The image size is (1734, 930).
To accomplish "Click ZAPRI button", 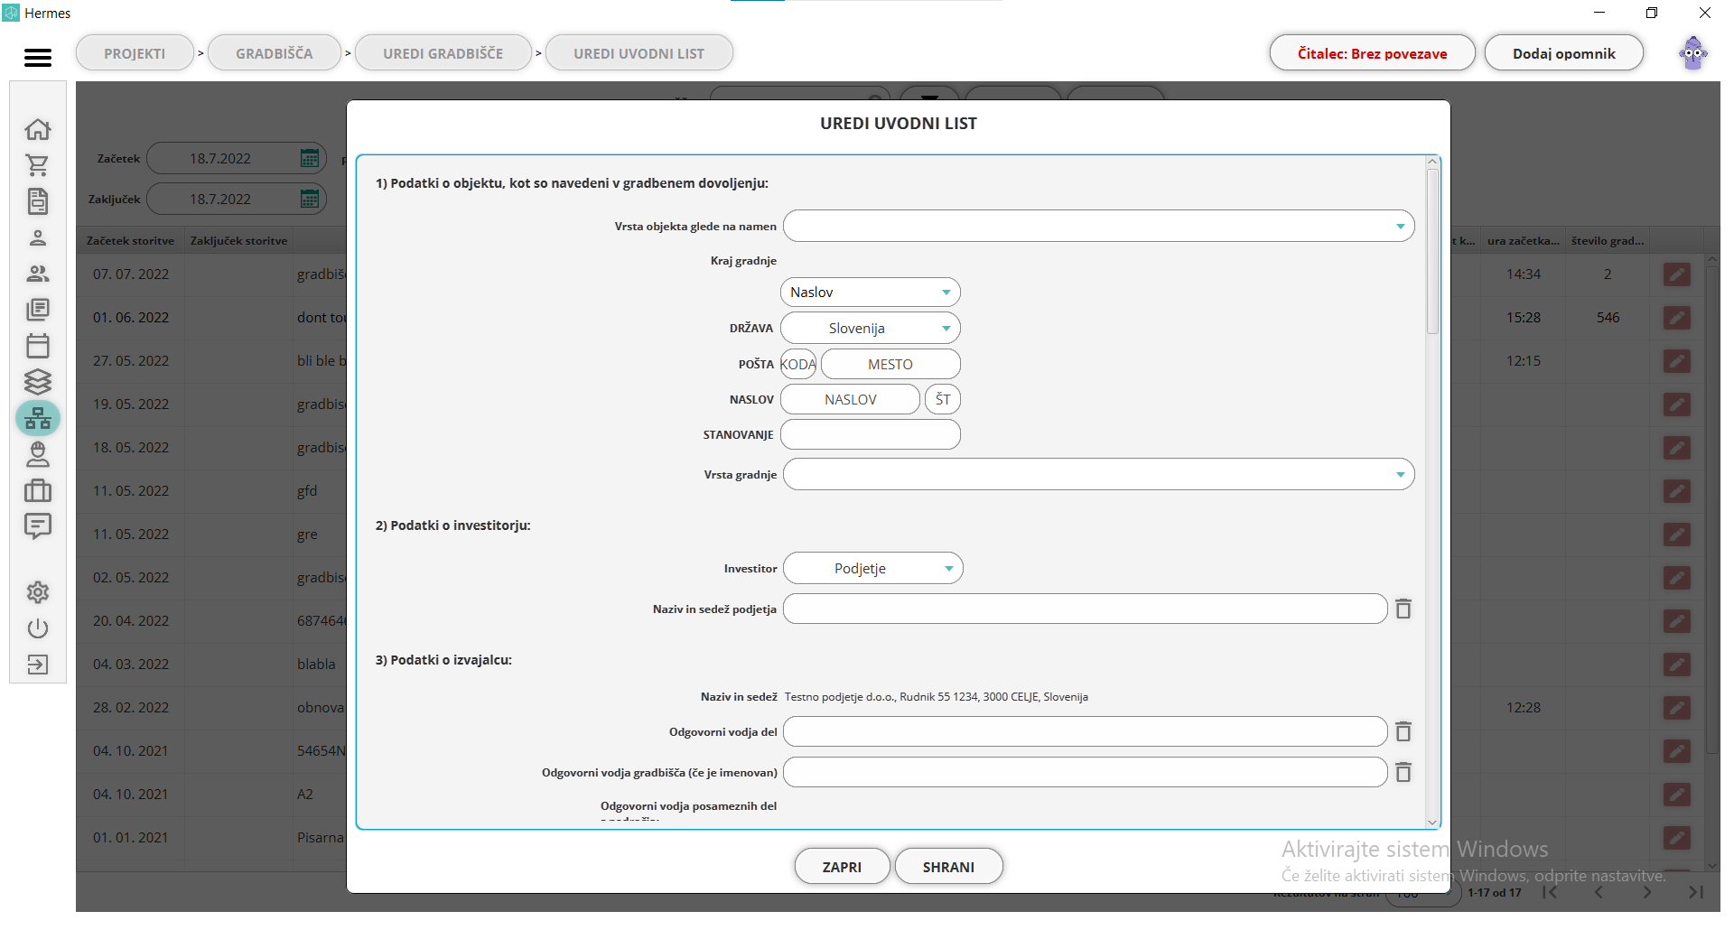I will tap(842, 867).
